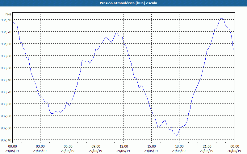247x154 pixels.
Task: Click the hPa unit label
Action: pos(8,14)
